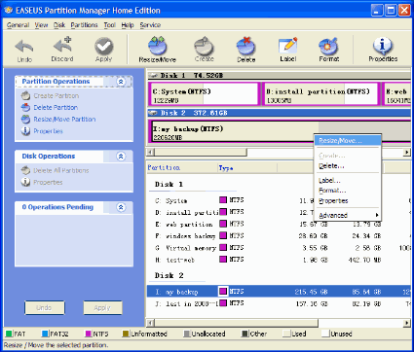Click the Resize/Move Partition link
Image resolution: width=414 pixels, height=352 pixels.
[x=64, y=119]
